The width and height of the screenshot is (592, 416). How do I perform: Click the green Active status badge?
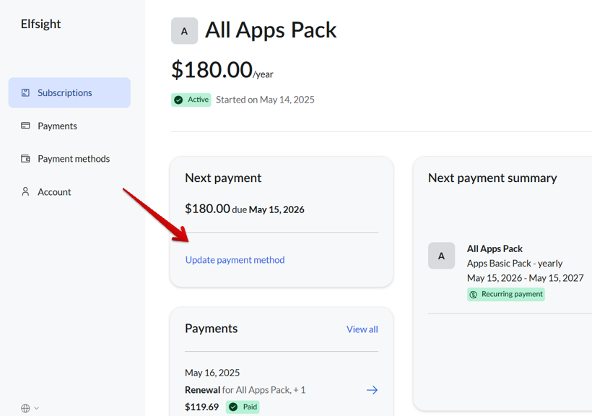tap(191, 100)
